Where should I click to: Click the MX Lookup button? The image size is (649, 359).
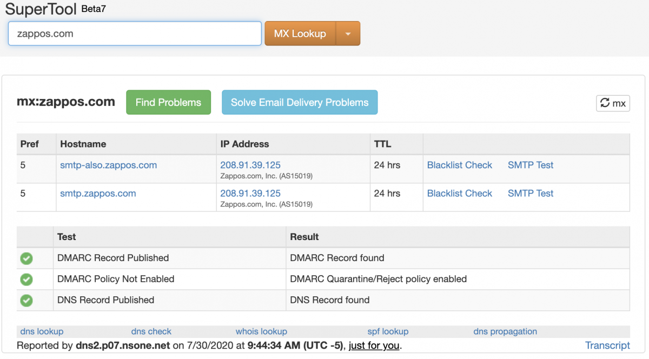coord(300,34)
